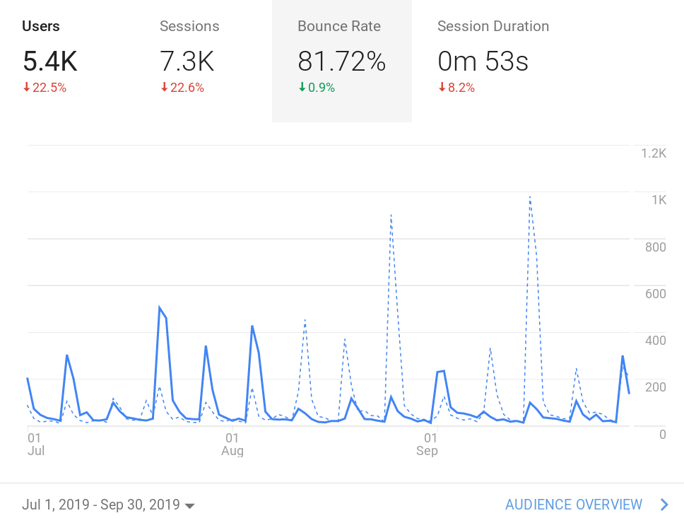684x518 pixels.
Task: Click the 01 Jul axis label
Action: pyautogui.click(x=36, y=445)
